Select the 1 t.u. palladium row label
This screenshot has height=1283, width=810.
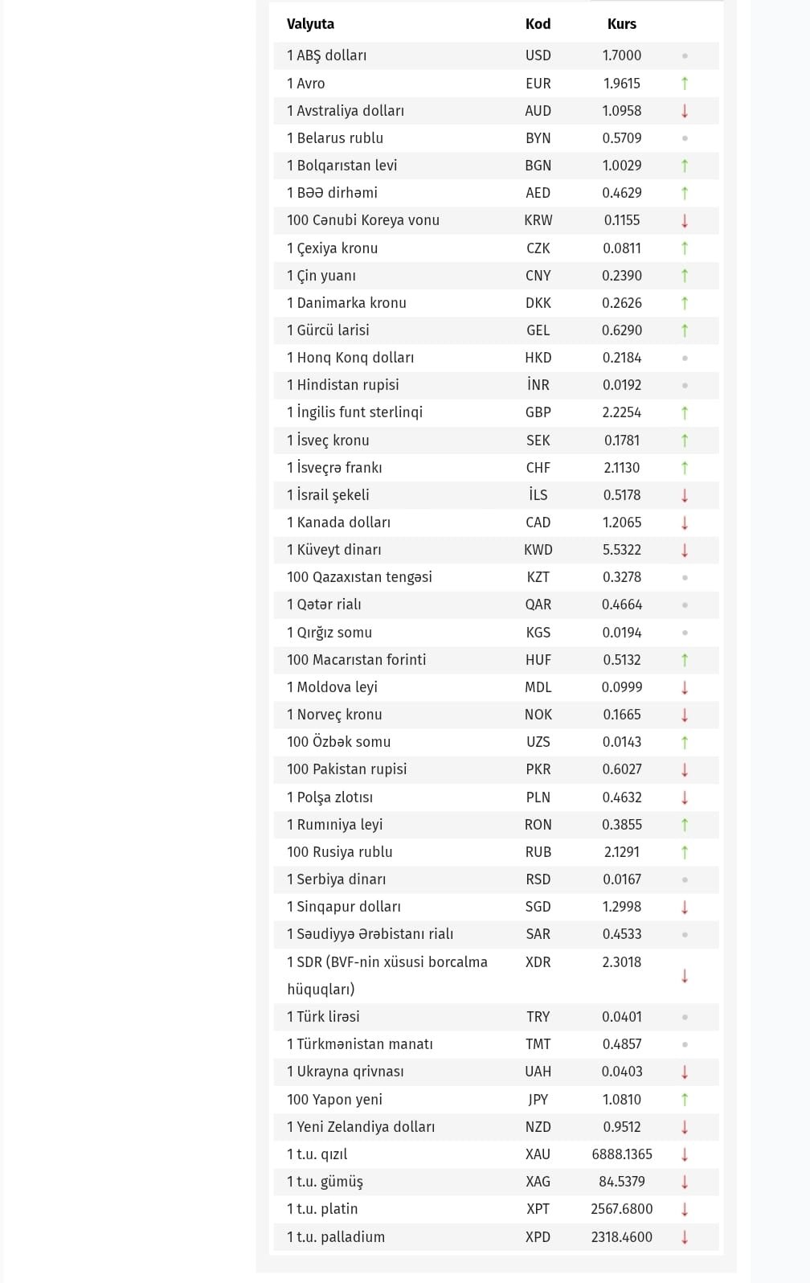(336, 1236)
